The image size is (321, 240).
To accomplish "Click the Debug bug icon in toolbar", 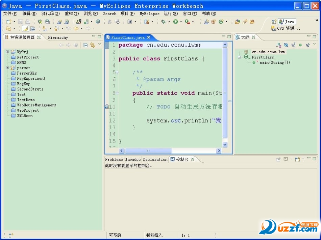I will [164, 22].
